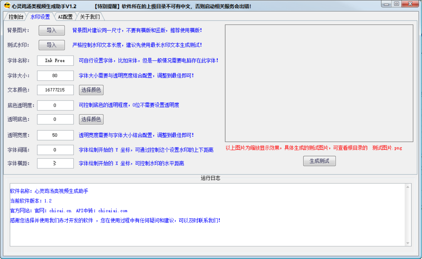Switch to the 控制台 tab
Viewport: 422px width, 259px height.
16,17
